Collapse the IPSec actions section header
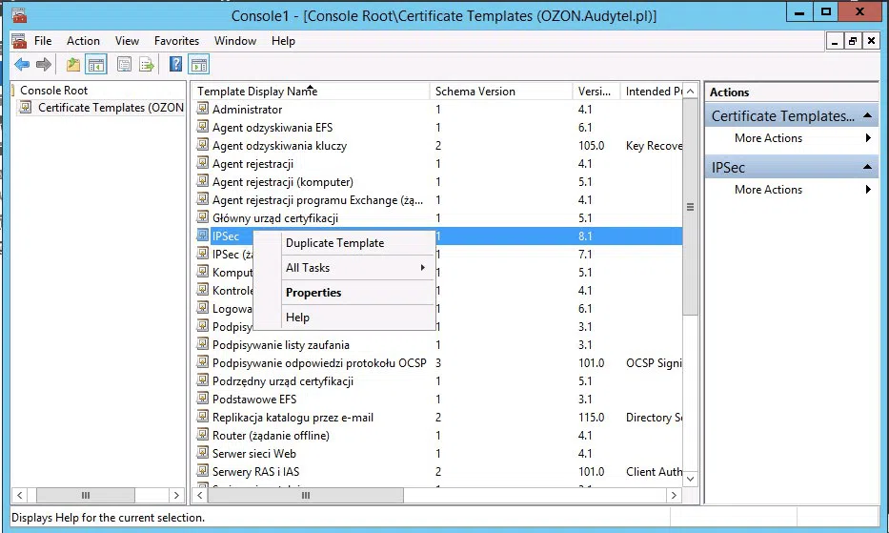Image resolution: width=889 pixels, height=533 pixels. [x=867, y=168]
